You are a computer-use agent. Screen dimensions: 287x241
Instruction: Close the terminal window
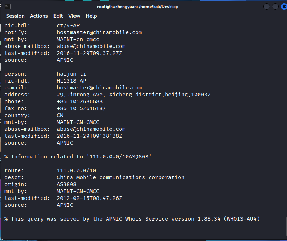coord(283,7)
